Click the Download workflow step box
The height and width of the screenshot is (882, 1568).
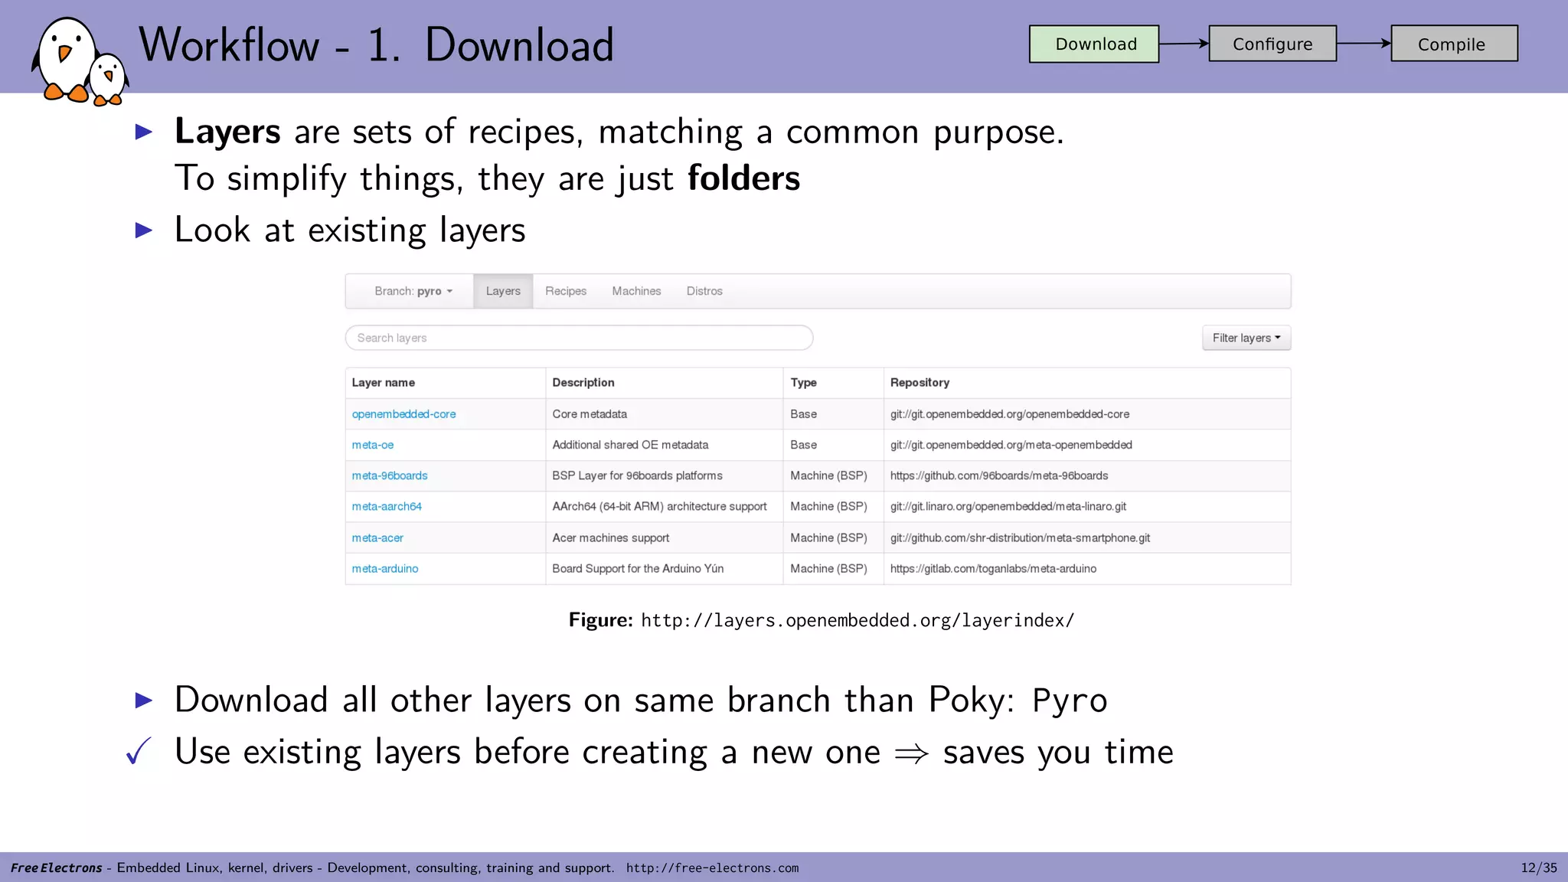coord(1094,44)
